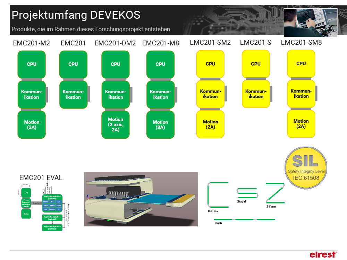The image size is (347, 260).
Task: Click the elrest logo in the footer
Action: [323, 254]
